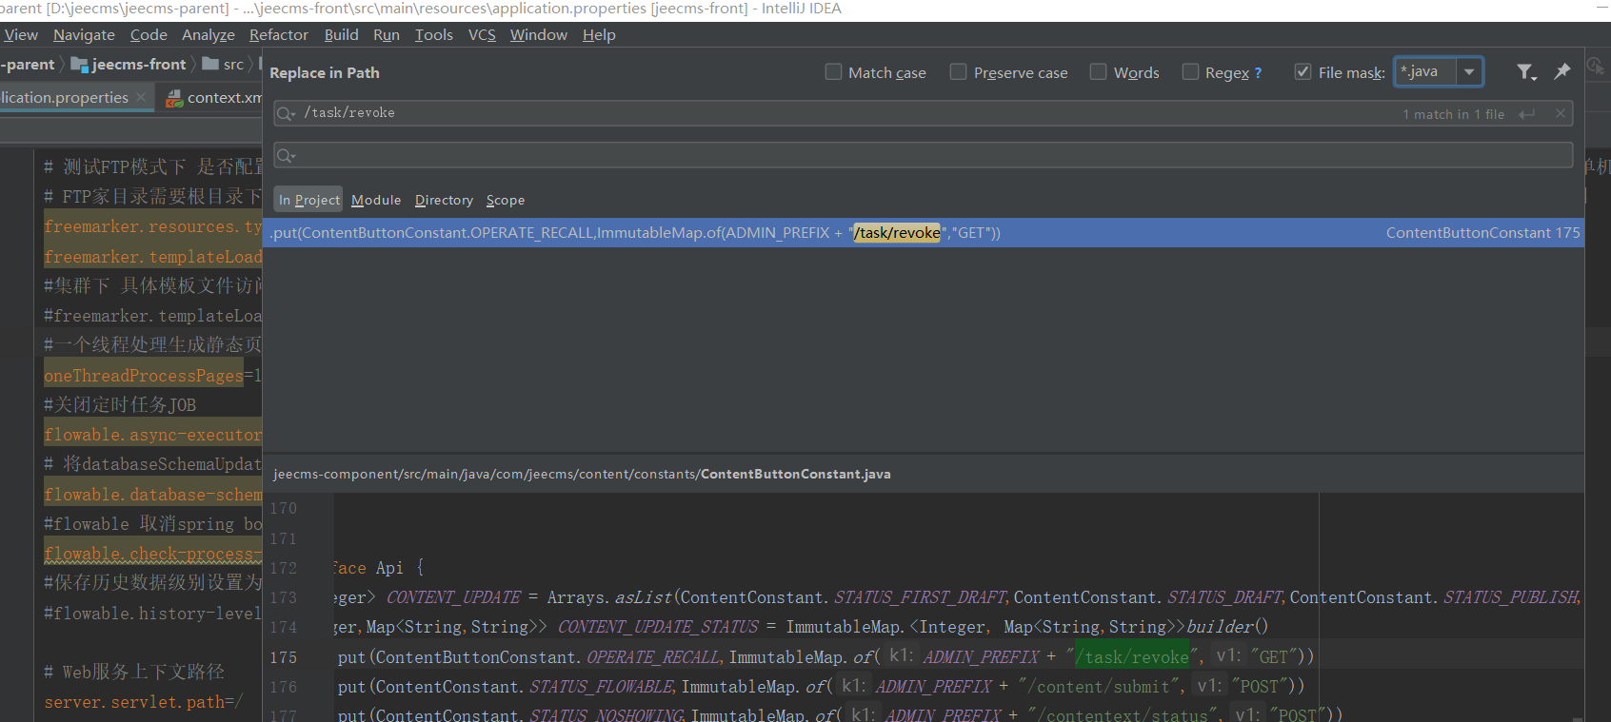Clear the search field with the X icon
This screenshot has width=1611, height=722.
[1560, 113]
